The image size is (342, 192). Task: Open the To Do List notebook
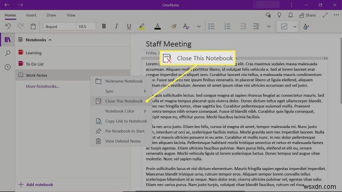point(73,64)
